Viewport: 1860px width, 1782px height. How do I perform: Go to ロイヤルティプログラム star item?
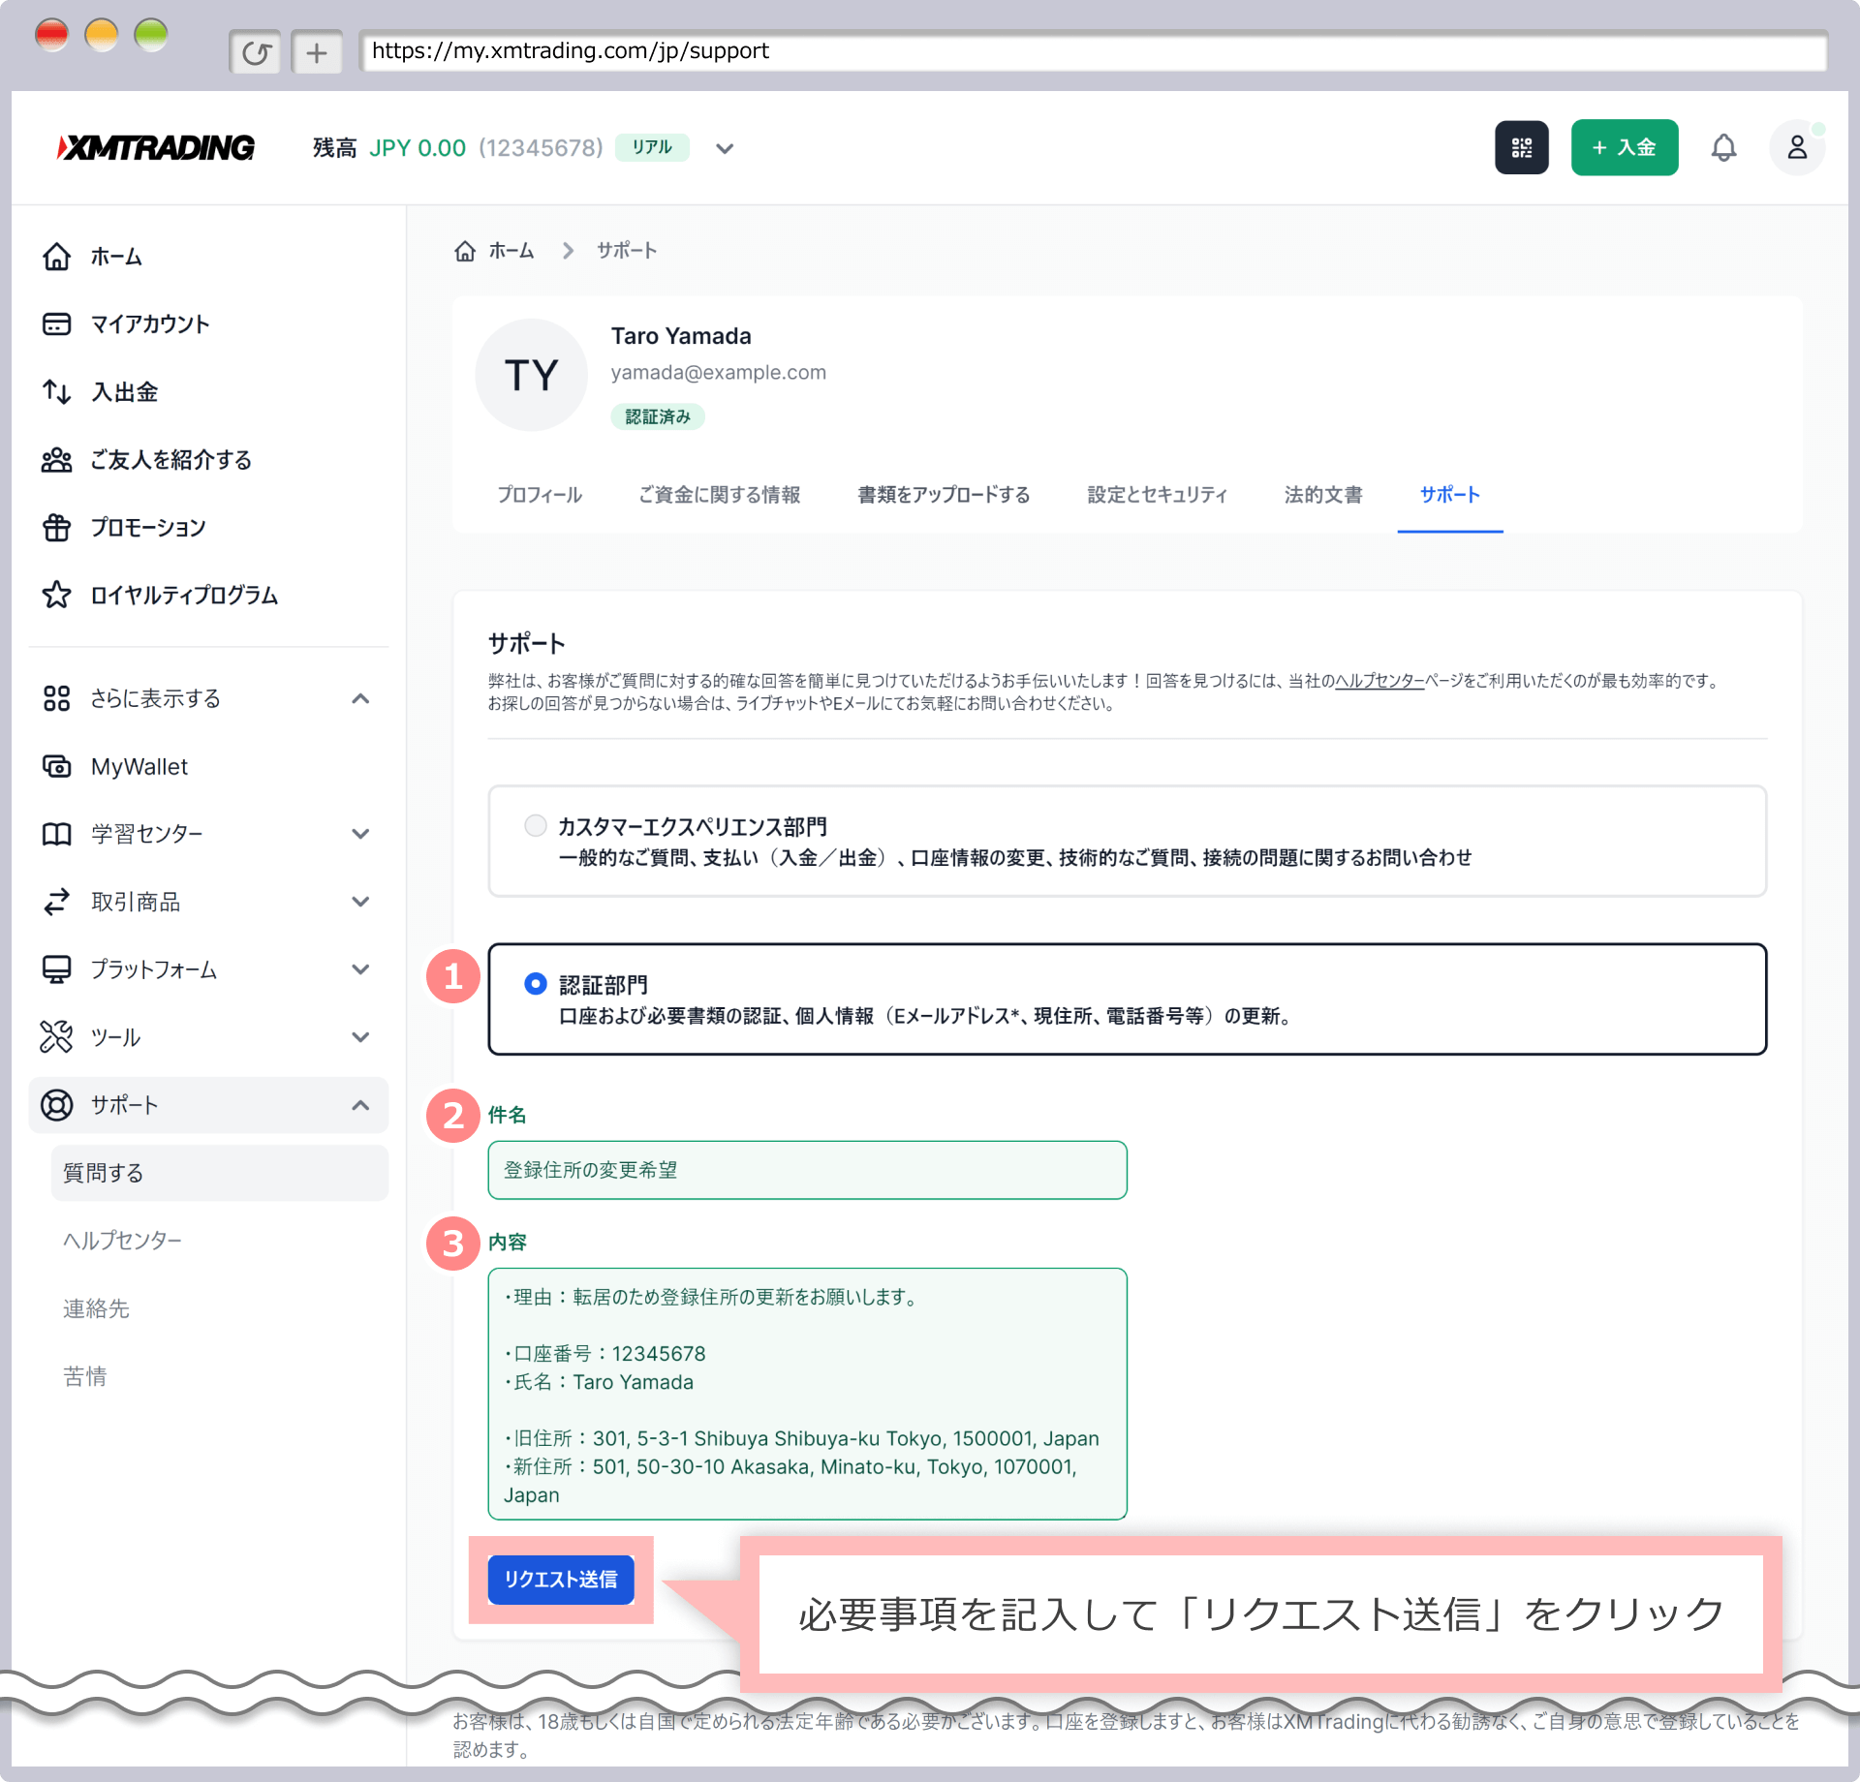click(x=183, y=596)
